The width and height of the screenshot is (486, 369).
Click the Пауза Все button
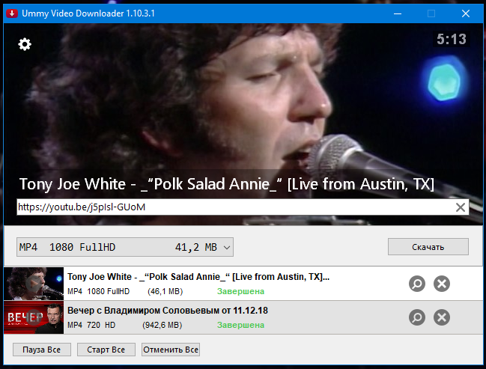(42, 350)
